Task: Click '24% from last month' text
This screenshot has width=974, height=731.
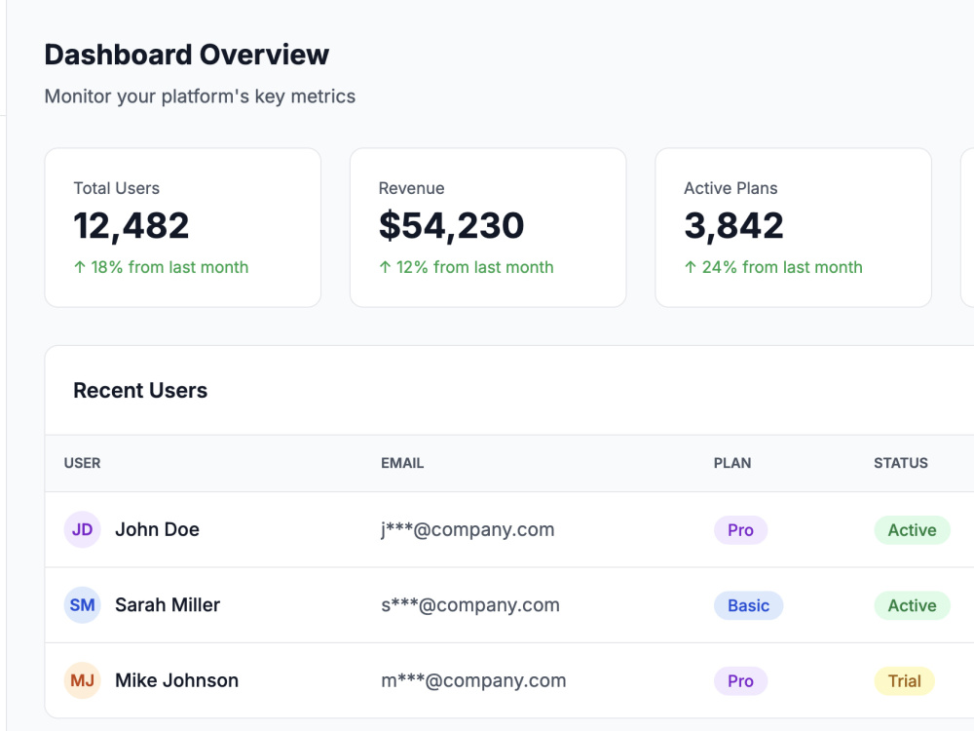Action: point(782,267)
